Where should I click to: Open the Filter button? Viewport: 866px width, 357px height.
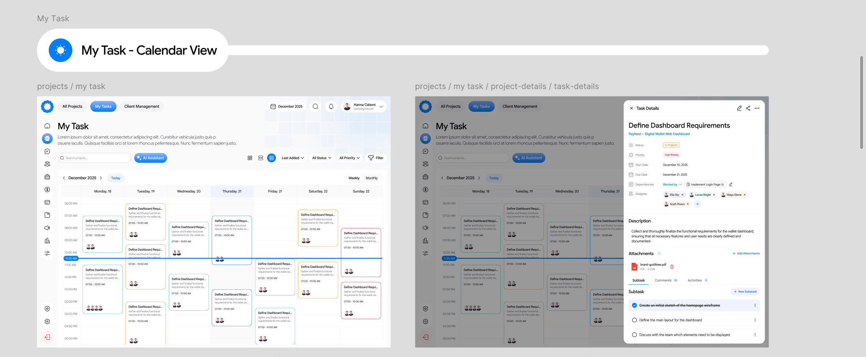coord(376,158)
